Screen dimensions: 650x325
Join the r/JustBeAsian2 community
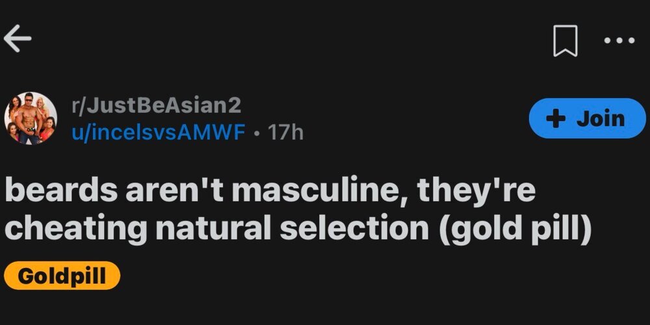pyautogui.click(x=587, y=118)
